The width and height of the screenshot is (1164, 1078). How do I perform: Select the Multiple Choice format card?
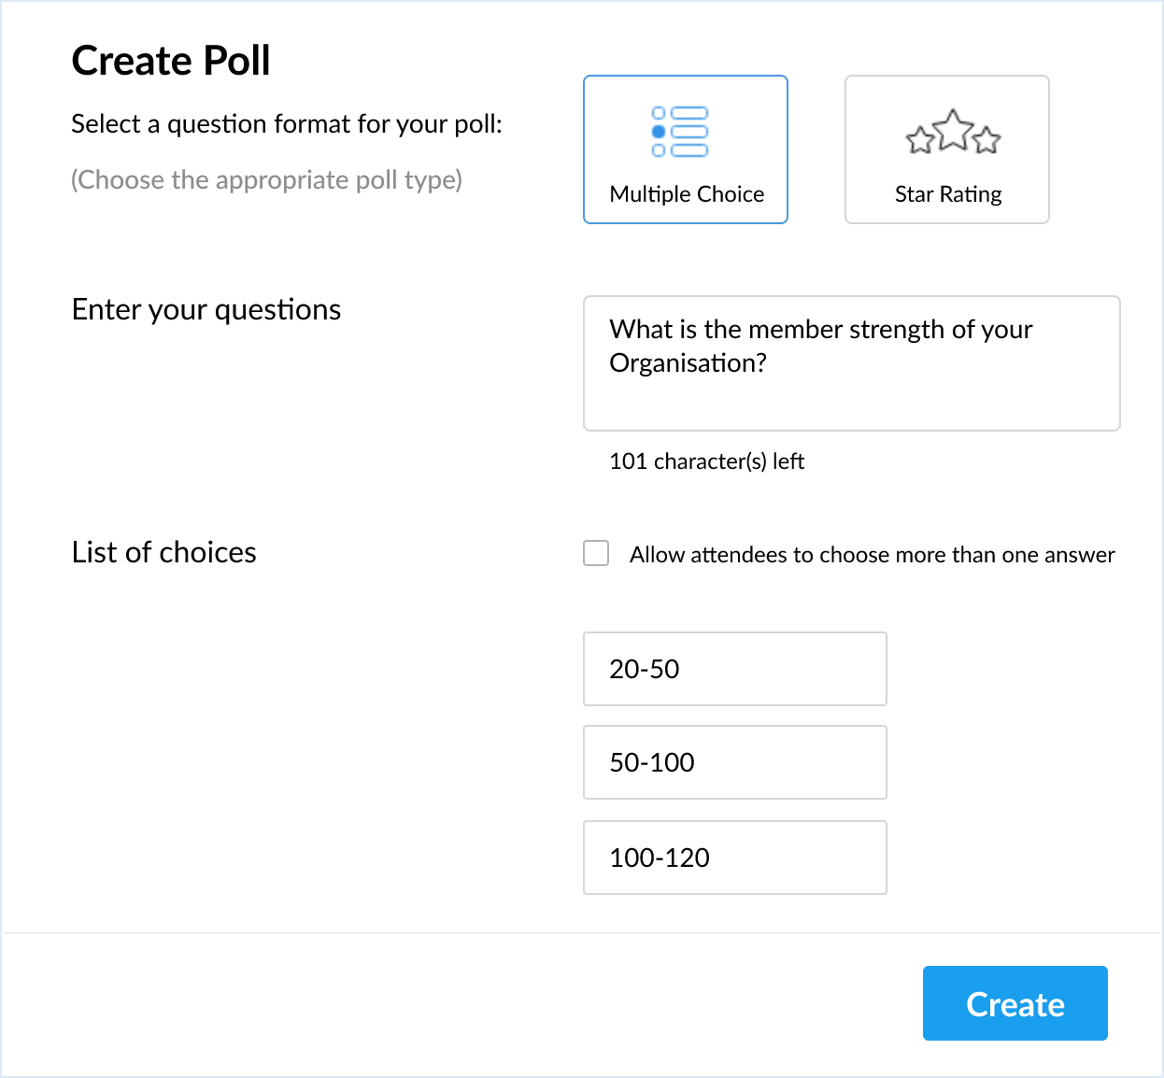[x=686, y=149]
